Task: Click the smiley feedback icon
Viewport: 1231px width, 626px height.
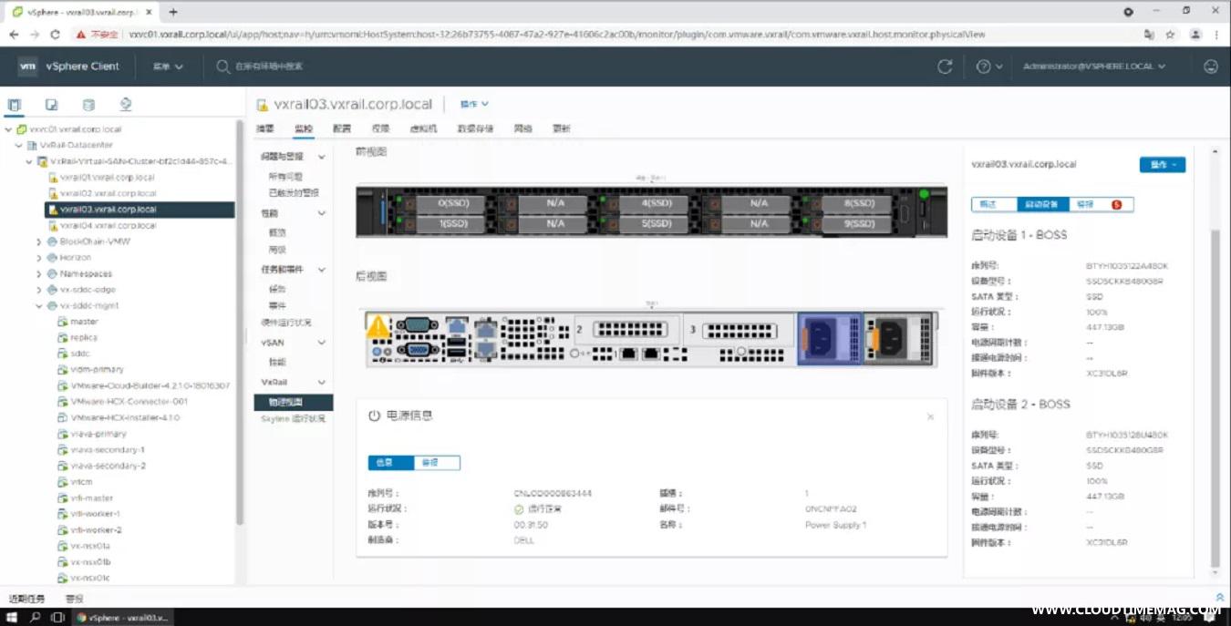Action: 1211,67
